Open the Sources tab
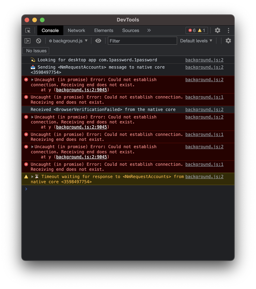This screenshot has width=256, height=289. click(x=131, y=30)
